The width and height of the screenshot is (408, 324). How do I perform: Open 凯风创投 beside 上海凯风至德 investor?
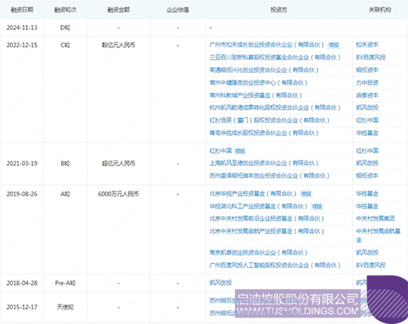point(367,163)
